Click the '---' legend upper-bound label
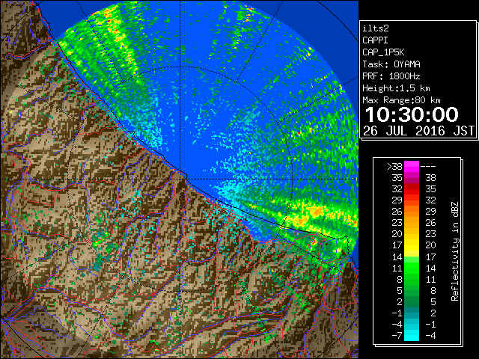The image size is (479, 359). tap(428, 167)
